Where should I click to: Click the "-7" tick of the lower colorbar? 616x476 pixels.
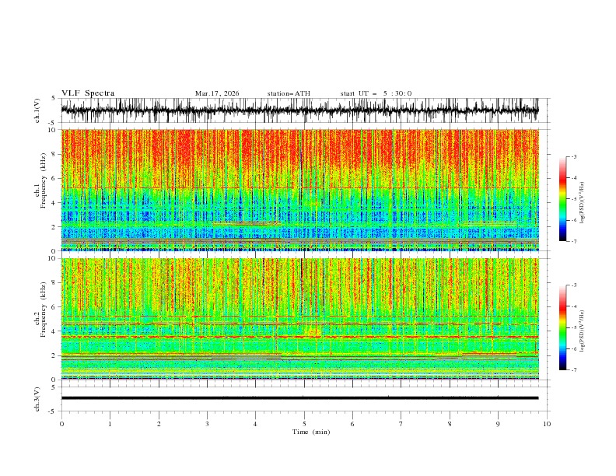pyautogui.click(x=573, y=369)
